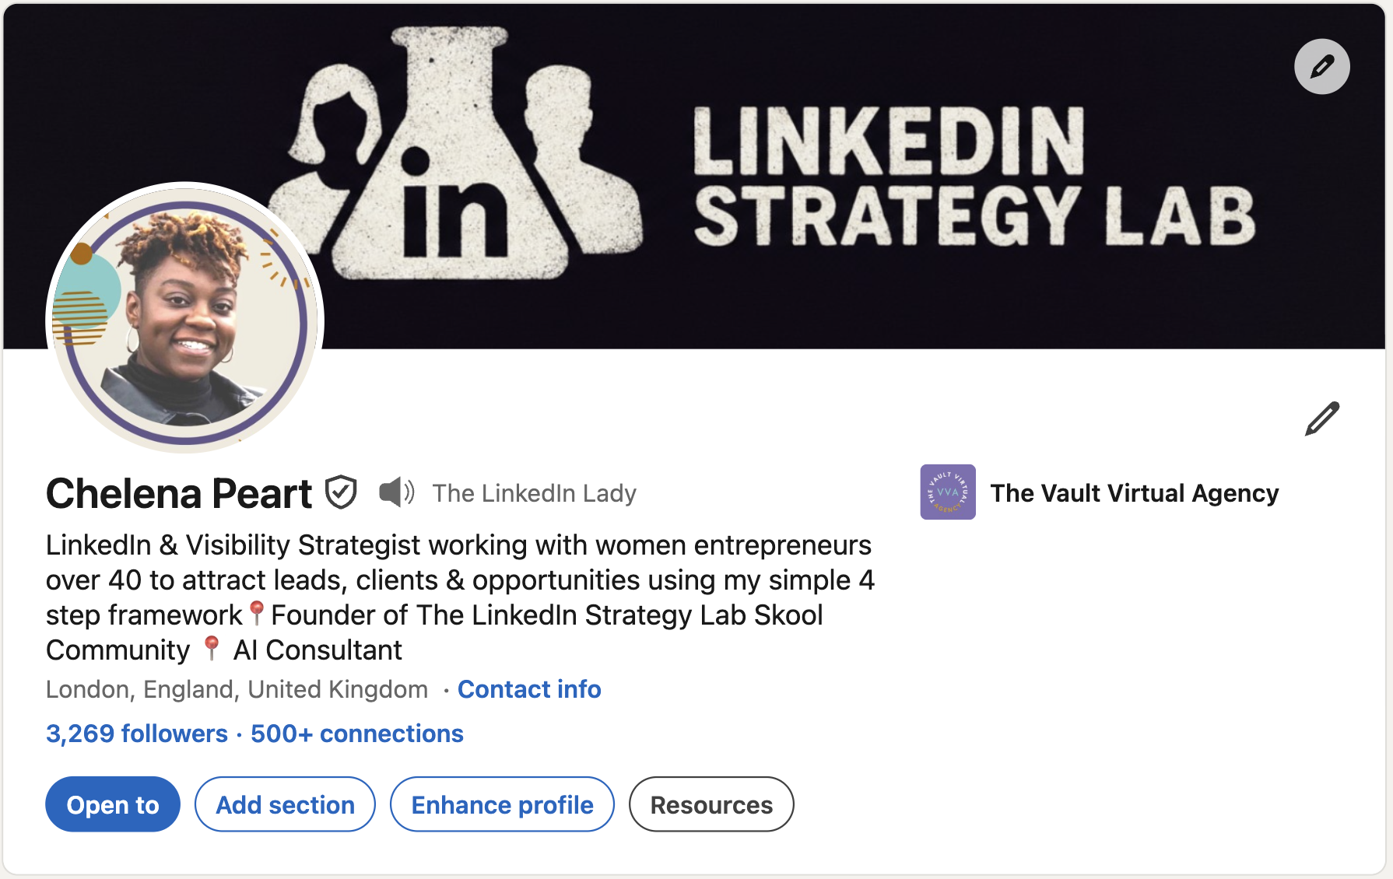1393x879 pixels.
Task: Click the edit intro pencil icon
Action: [x=1321, y=418]
